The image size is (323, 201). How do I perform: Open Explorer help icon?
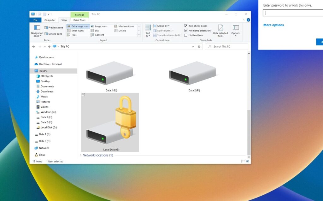click(x=249, y=20)
